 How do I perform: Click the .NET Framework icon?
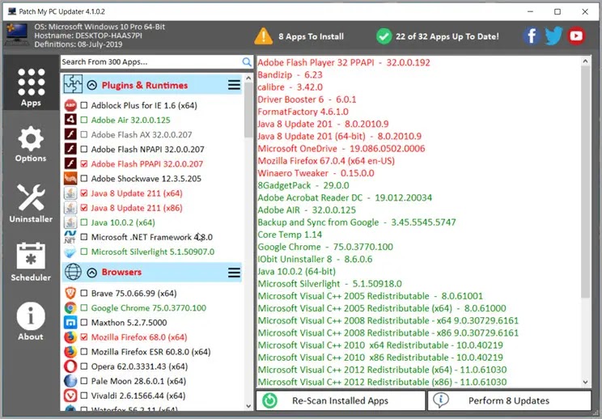pos(70,237)
